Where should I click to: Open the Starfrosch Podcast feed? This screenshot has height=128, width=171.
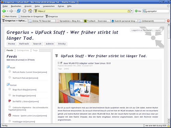[x=21, y=78]
